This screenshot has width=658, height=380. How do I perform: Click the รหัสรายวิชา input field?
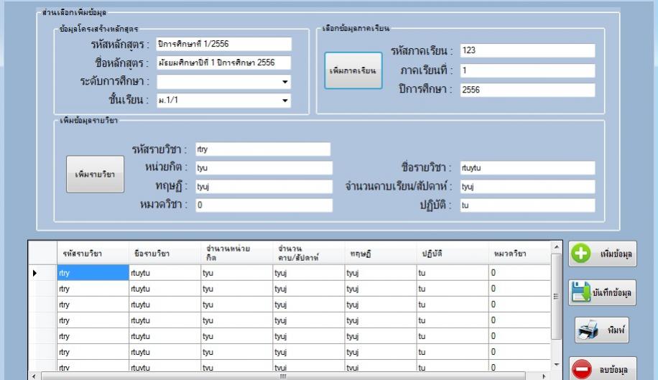[x=262, y=149]
